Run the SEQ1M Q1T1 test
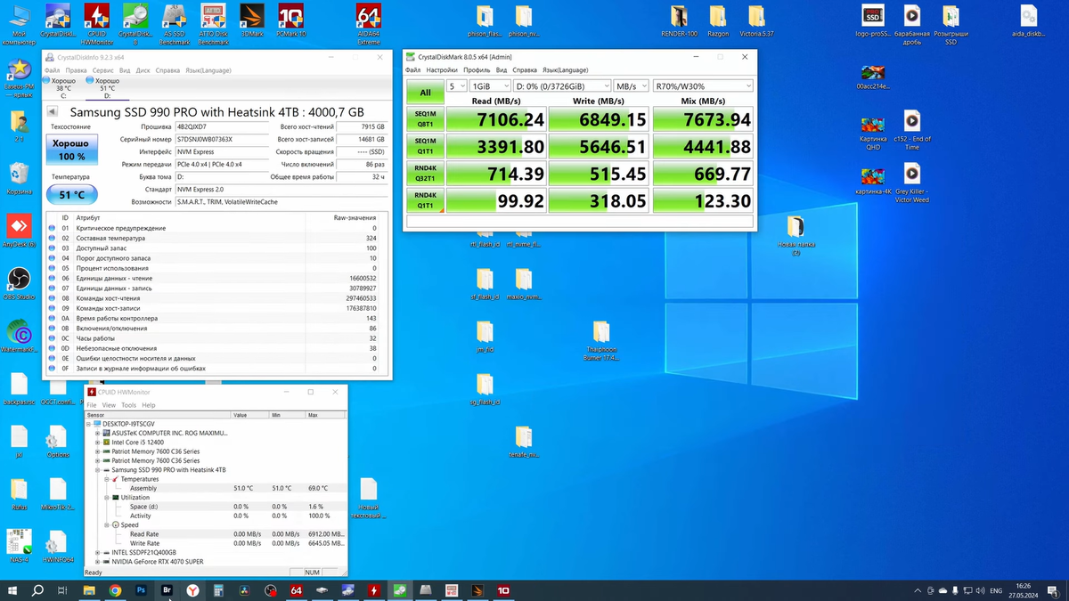The height and width of the screenshot is (601, 1069). point(425,146)
